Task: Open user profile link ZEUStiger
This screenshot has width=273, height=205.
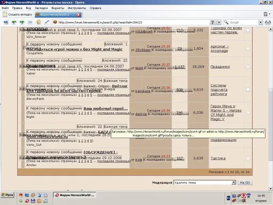Action: click(143, 50)
